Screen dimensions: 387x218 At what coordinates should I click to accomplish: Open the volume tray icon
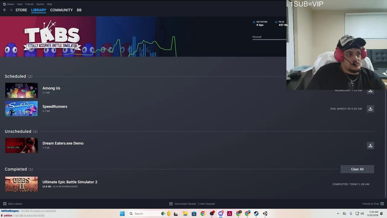click(362, 213)
